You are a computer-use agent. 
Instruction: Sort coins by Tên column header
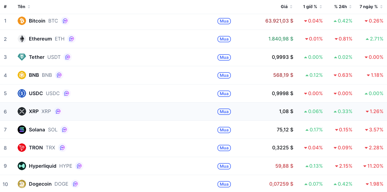tap(24, 7)
